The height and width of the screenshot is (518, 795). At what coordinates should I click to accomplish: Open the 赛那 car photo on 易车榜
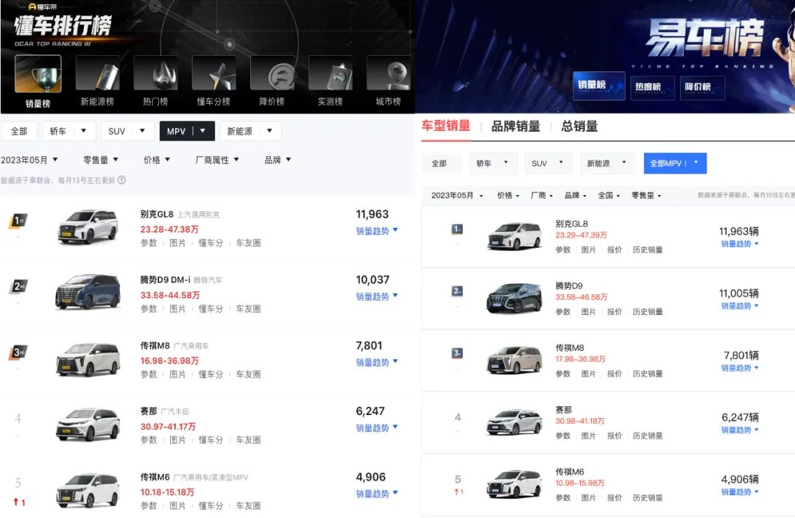pyautogui.click(x=514, y=422)
